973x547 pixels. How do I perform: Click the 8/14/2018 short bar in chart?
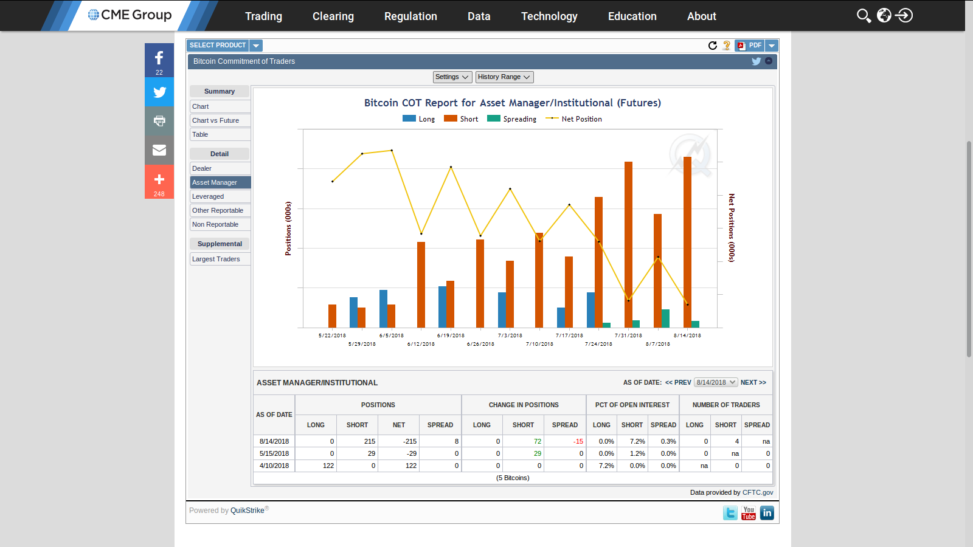tap(688, 242)
